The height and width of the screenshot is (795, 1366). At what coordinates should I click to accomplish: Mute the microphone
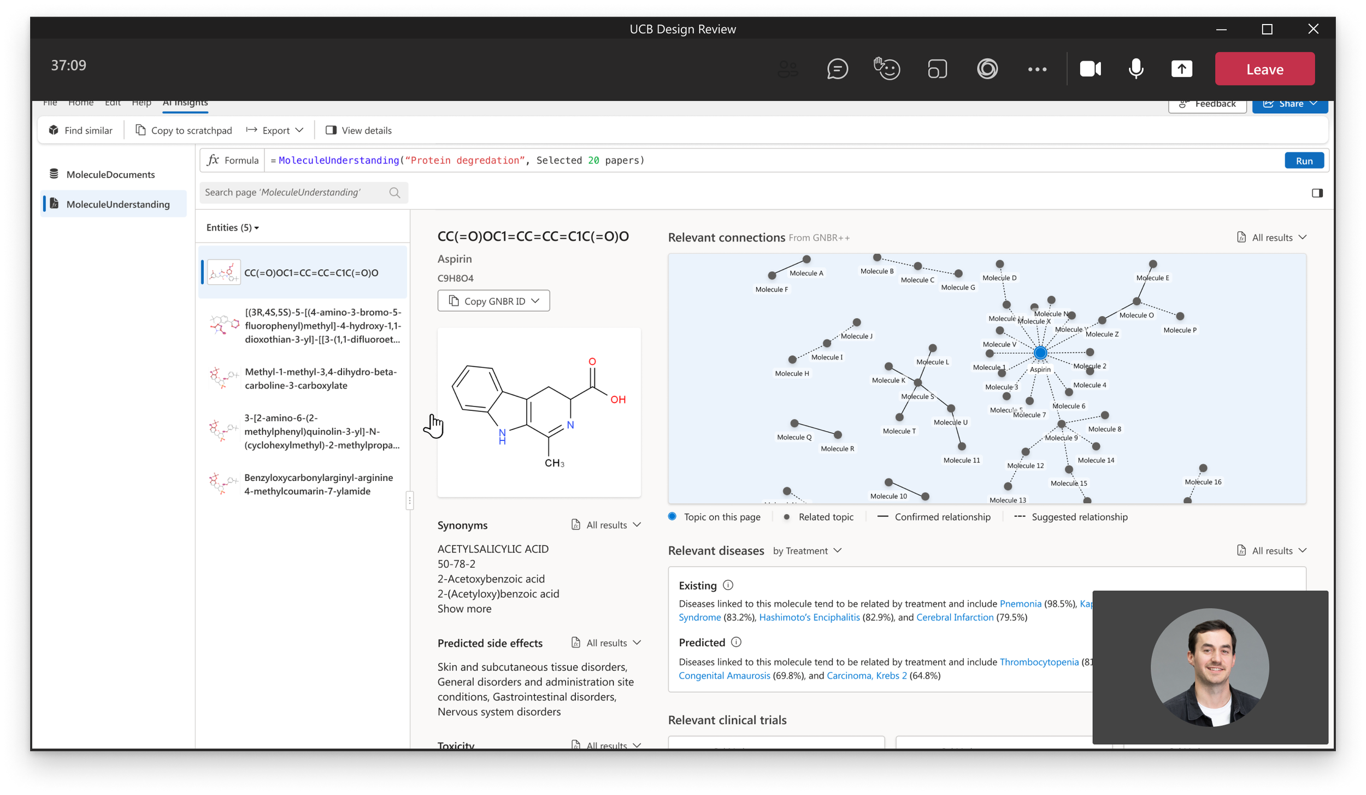(1136, 69)
